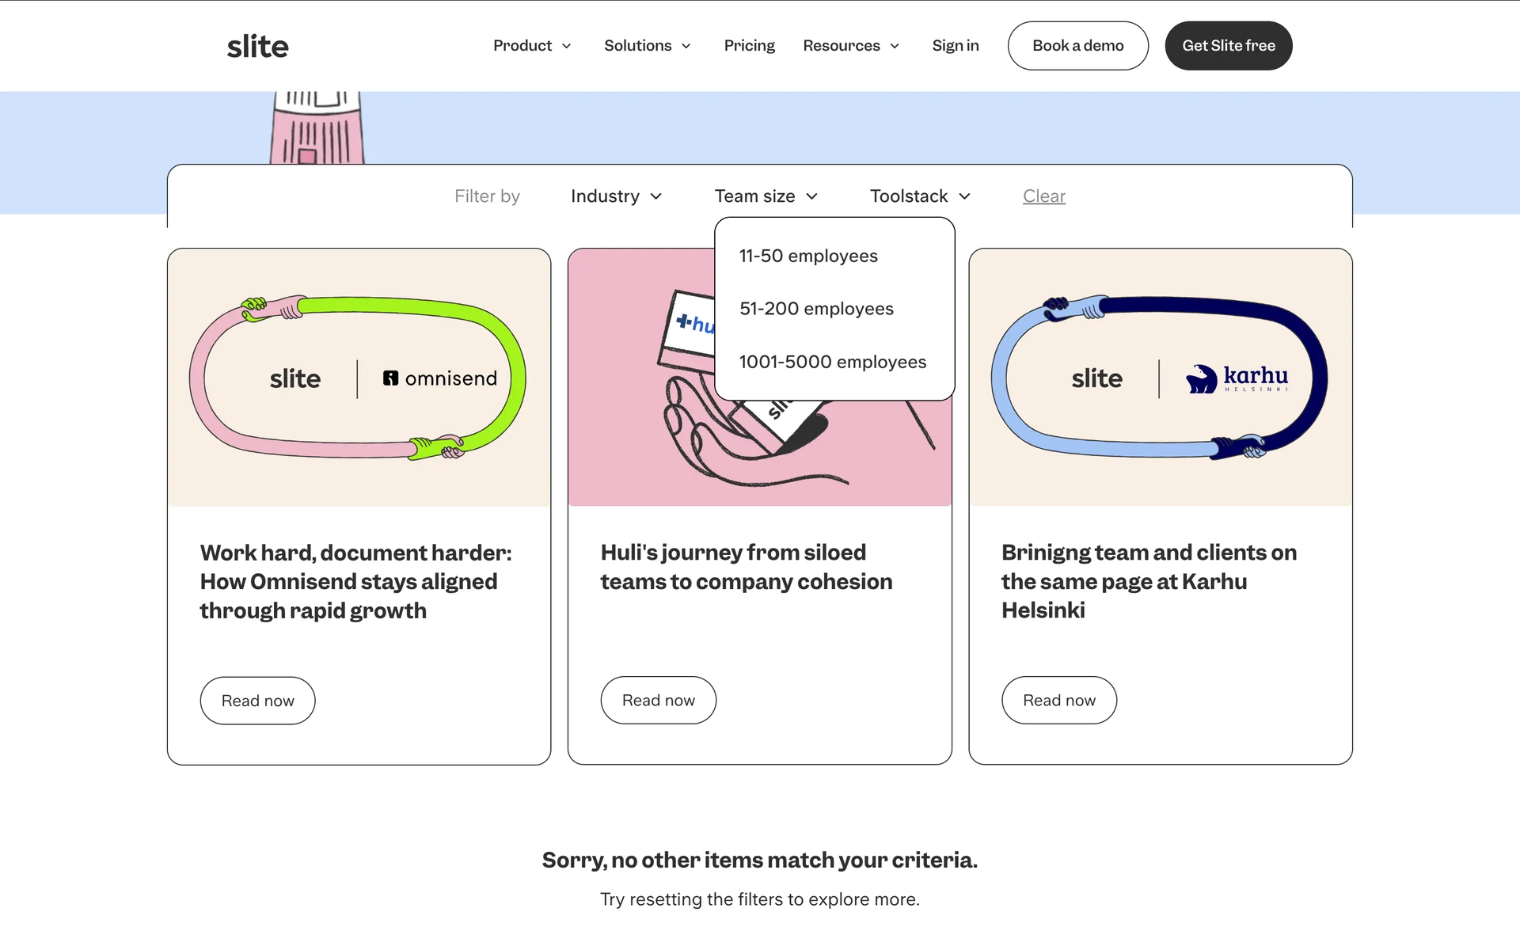
Task: Open the Solutions dropdown menu
Action: (x=647, y=46)
